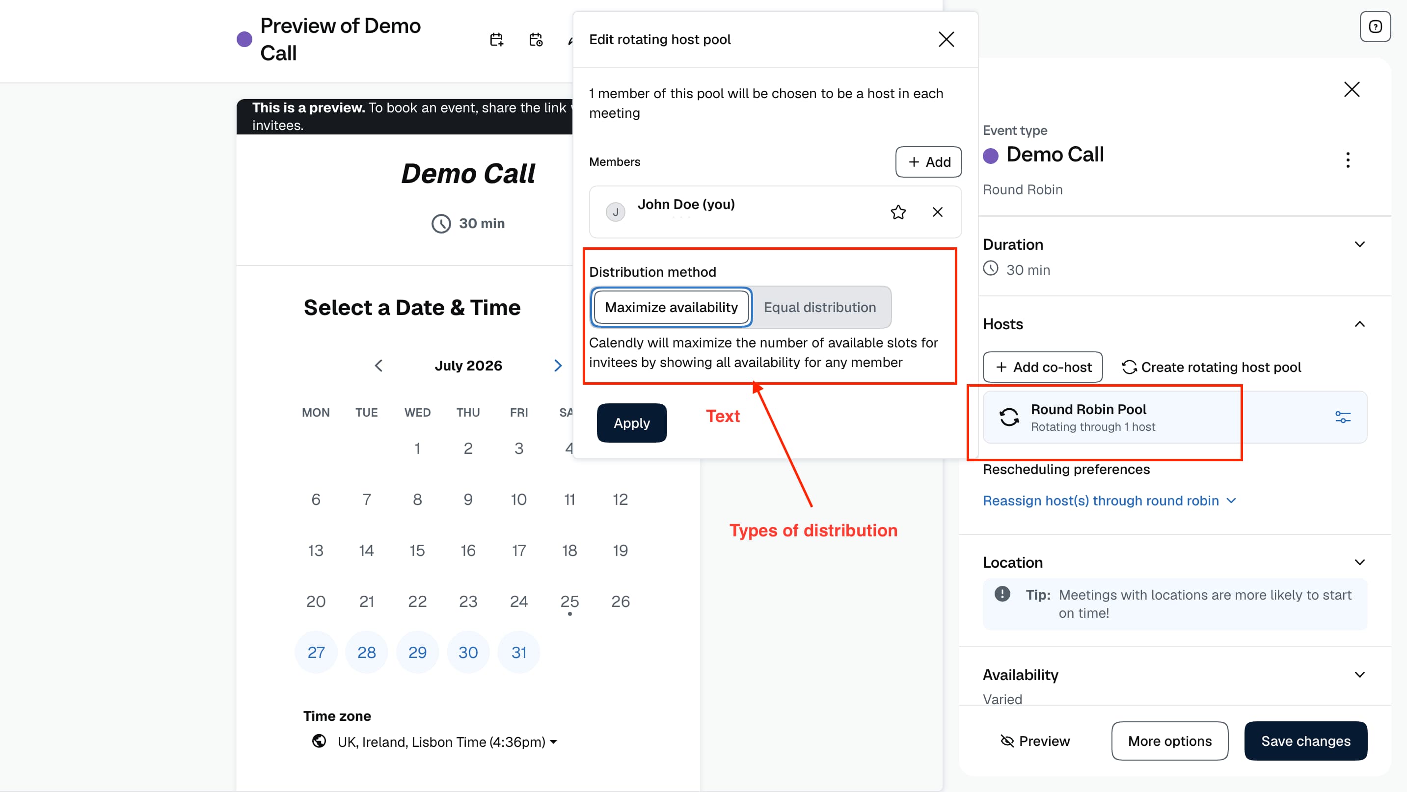Click the Preview button with eye icon
1407x792 pixels.
pos(1034,740)
